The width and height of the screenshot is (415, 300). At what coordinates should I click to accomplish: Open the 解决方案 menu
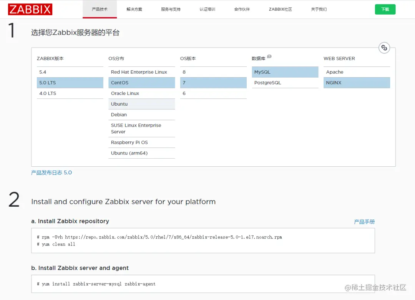click(x=134, y=9)
